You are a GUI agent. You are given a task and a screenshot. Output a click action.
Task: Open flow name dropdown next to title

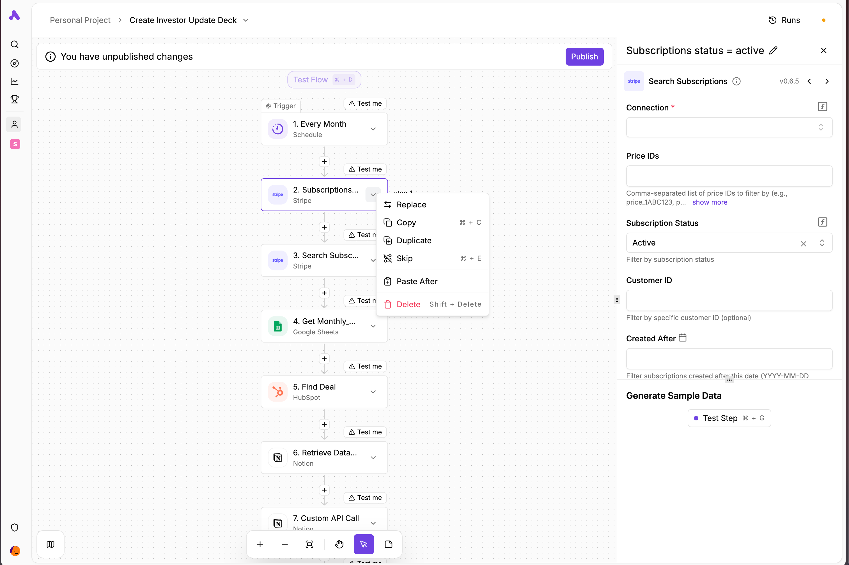pos(246,20)
